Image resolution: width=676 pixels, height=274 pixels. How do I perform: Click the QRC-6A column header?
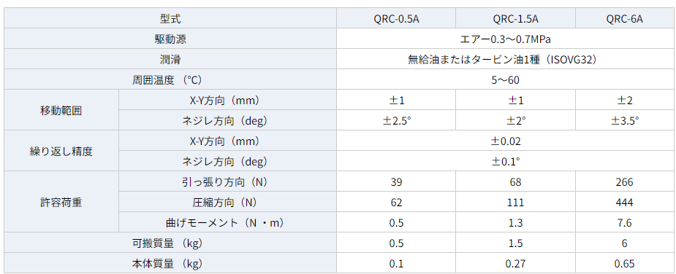click(625, 19)
